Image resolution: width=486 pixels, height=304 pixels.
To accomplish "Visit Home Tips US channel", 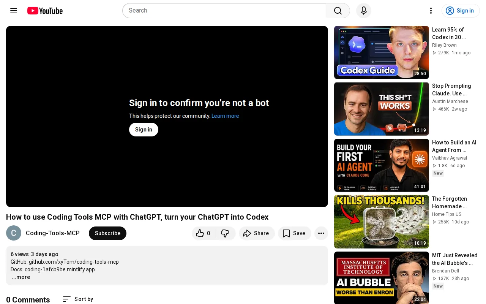I will [x=447, y=214].
